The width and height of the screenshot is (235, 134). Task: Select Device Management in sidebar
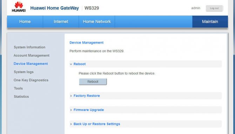(x=31, y=64)
